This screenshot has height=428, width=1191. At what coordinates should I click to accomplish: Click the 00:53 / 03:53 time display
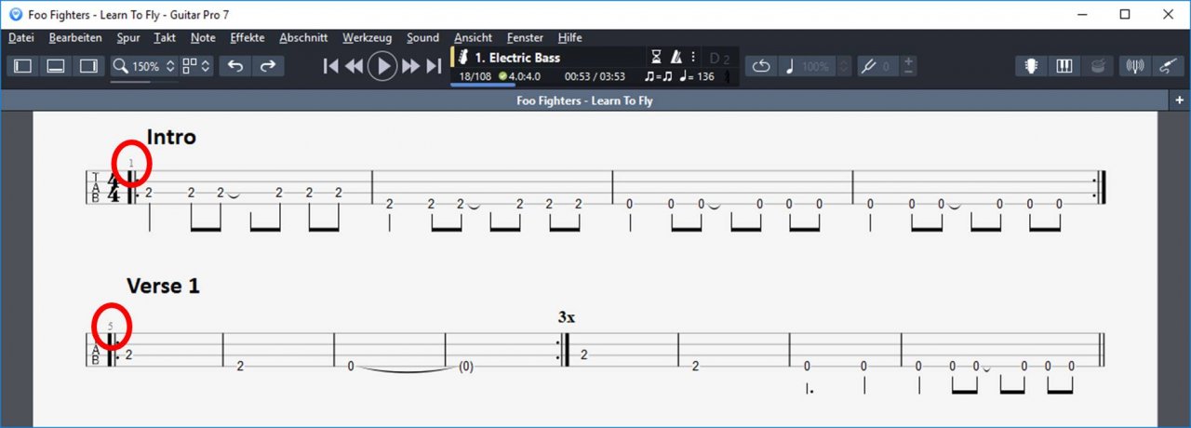[x=595, y=76]
